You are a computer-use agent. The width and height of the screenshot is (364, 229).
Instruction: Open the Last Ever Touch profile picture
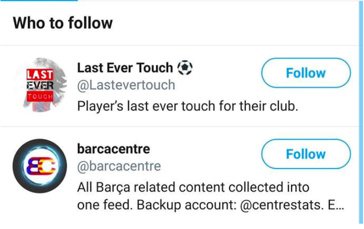click(40, 84)
